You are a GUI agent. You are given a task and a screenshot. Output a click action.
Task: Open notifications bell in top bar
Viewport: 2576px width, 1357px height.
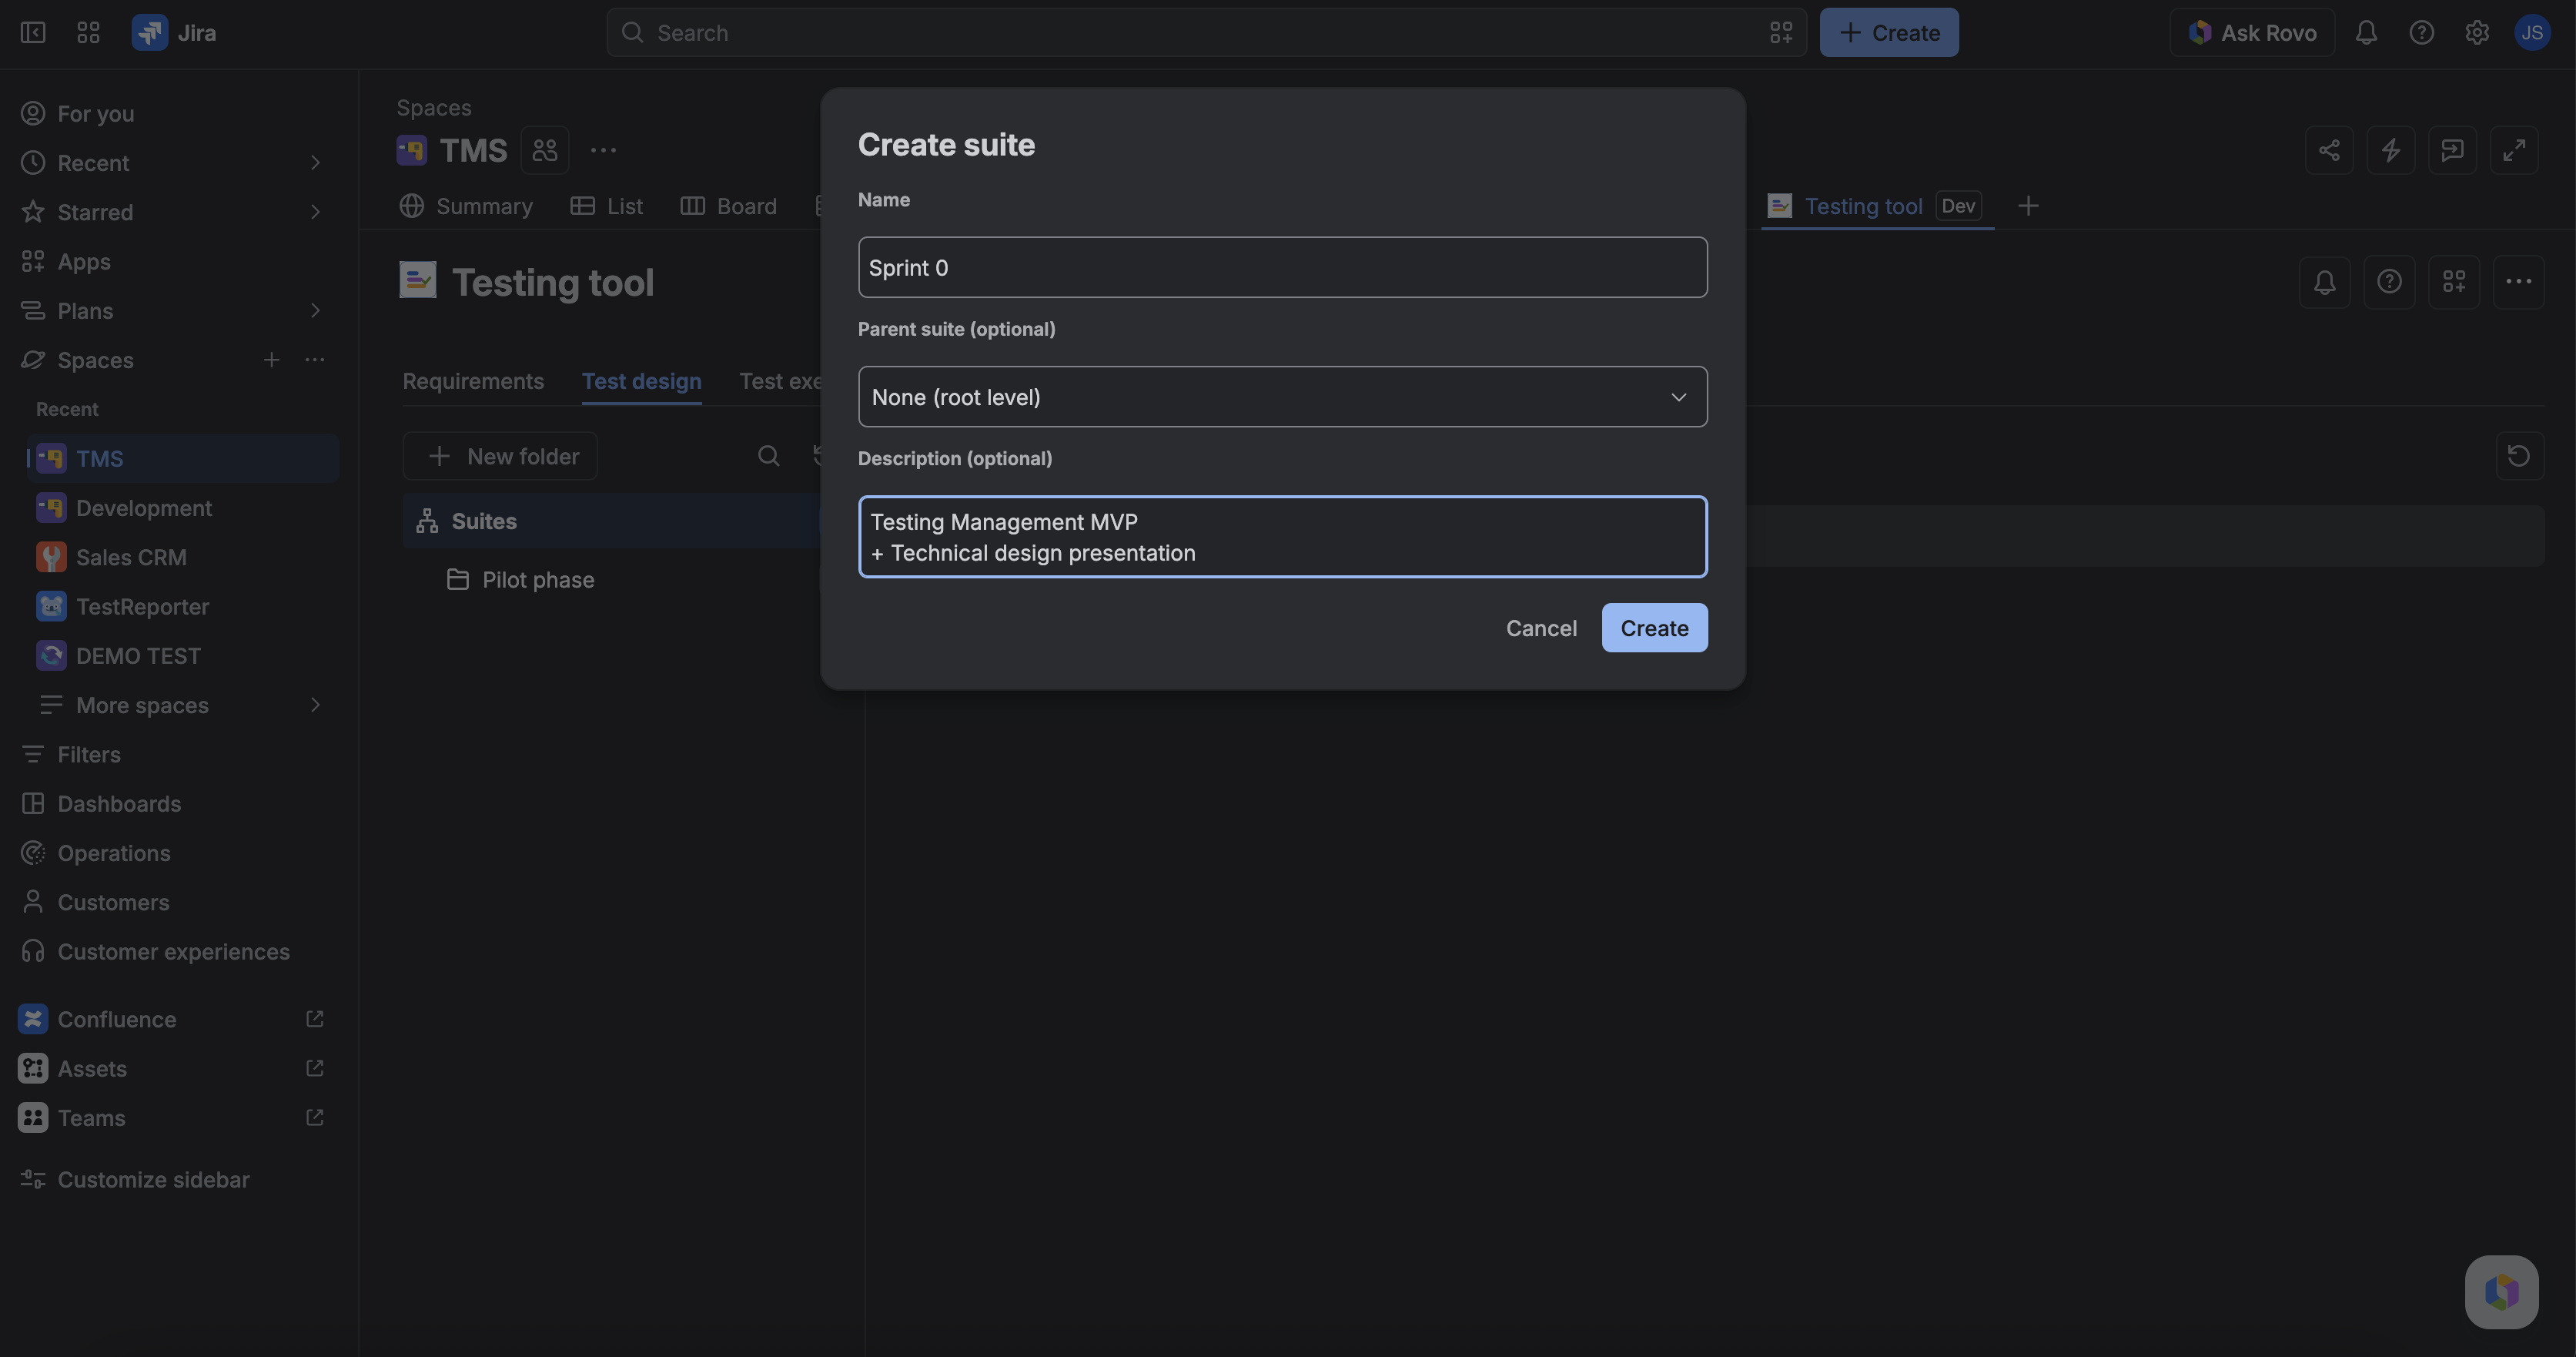coord(2365,33)
